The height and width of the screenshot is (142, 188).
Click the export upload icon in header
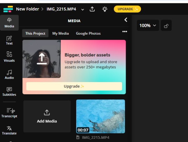92,9
